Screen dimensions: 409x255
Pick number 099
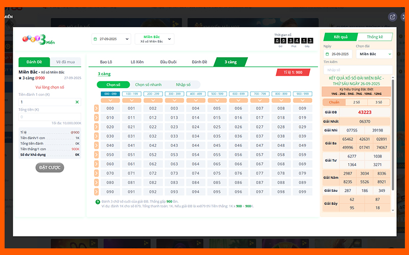click(x=303, y=192)
